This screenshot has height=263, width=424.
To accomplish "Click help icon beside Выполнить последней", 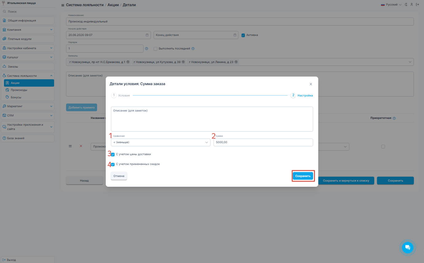I will pyautogui.click(x=193, y=49).
